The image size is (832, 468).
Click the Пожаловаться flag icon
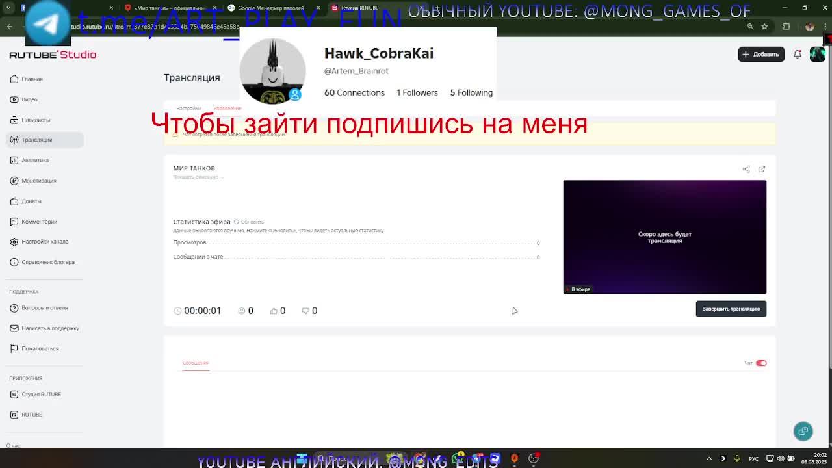coord(14,348)
